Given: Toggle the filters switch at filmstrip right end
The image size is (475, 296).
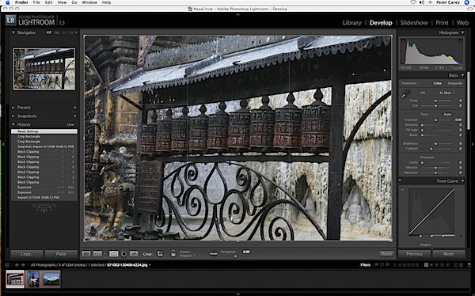Looking at the screenshot, I should coord(469,265).
